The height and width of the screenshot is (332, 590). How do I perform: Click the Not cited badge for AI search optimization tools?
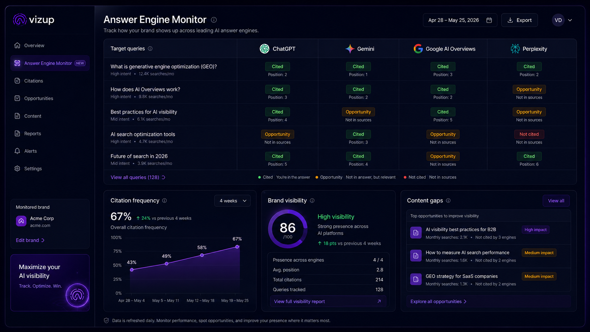529,134
